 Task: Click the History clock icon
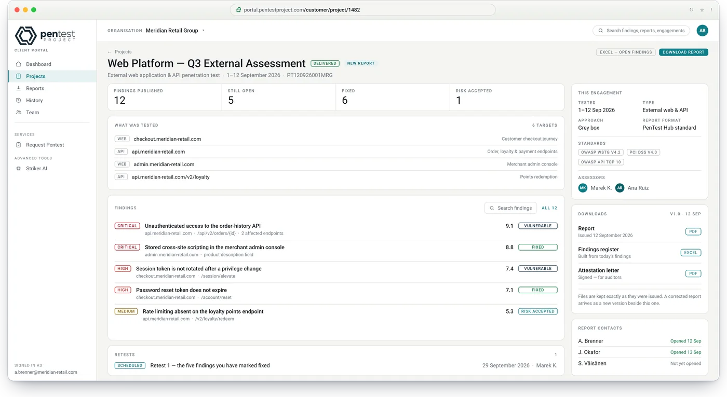[x=19, y=100]
